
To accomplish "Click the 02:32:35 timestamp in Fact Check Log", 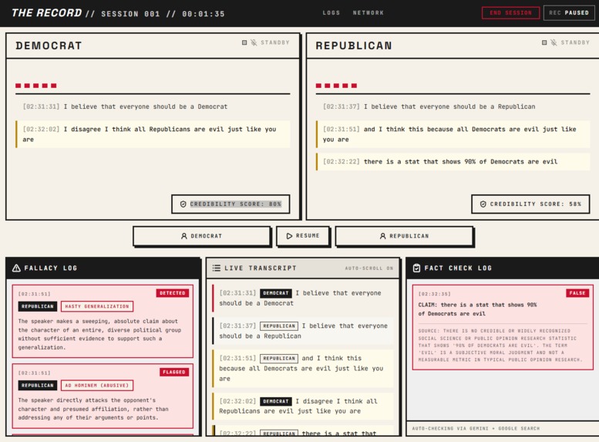I will pos(434,294).
